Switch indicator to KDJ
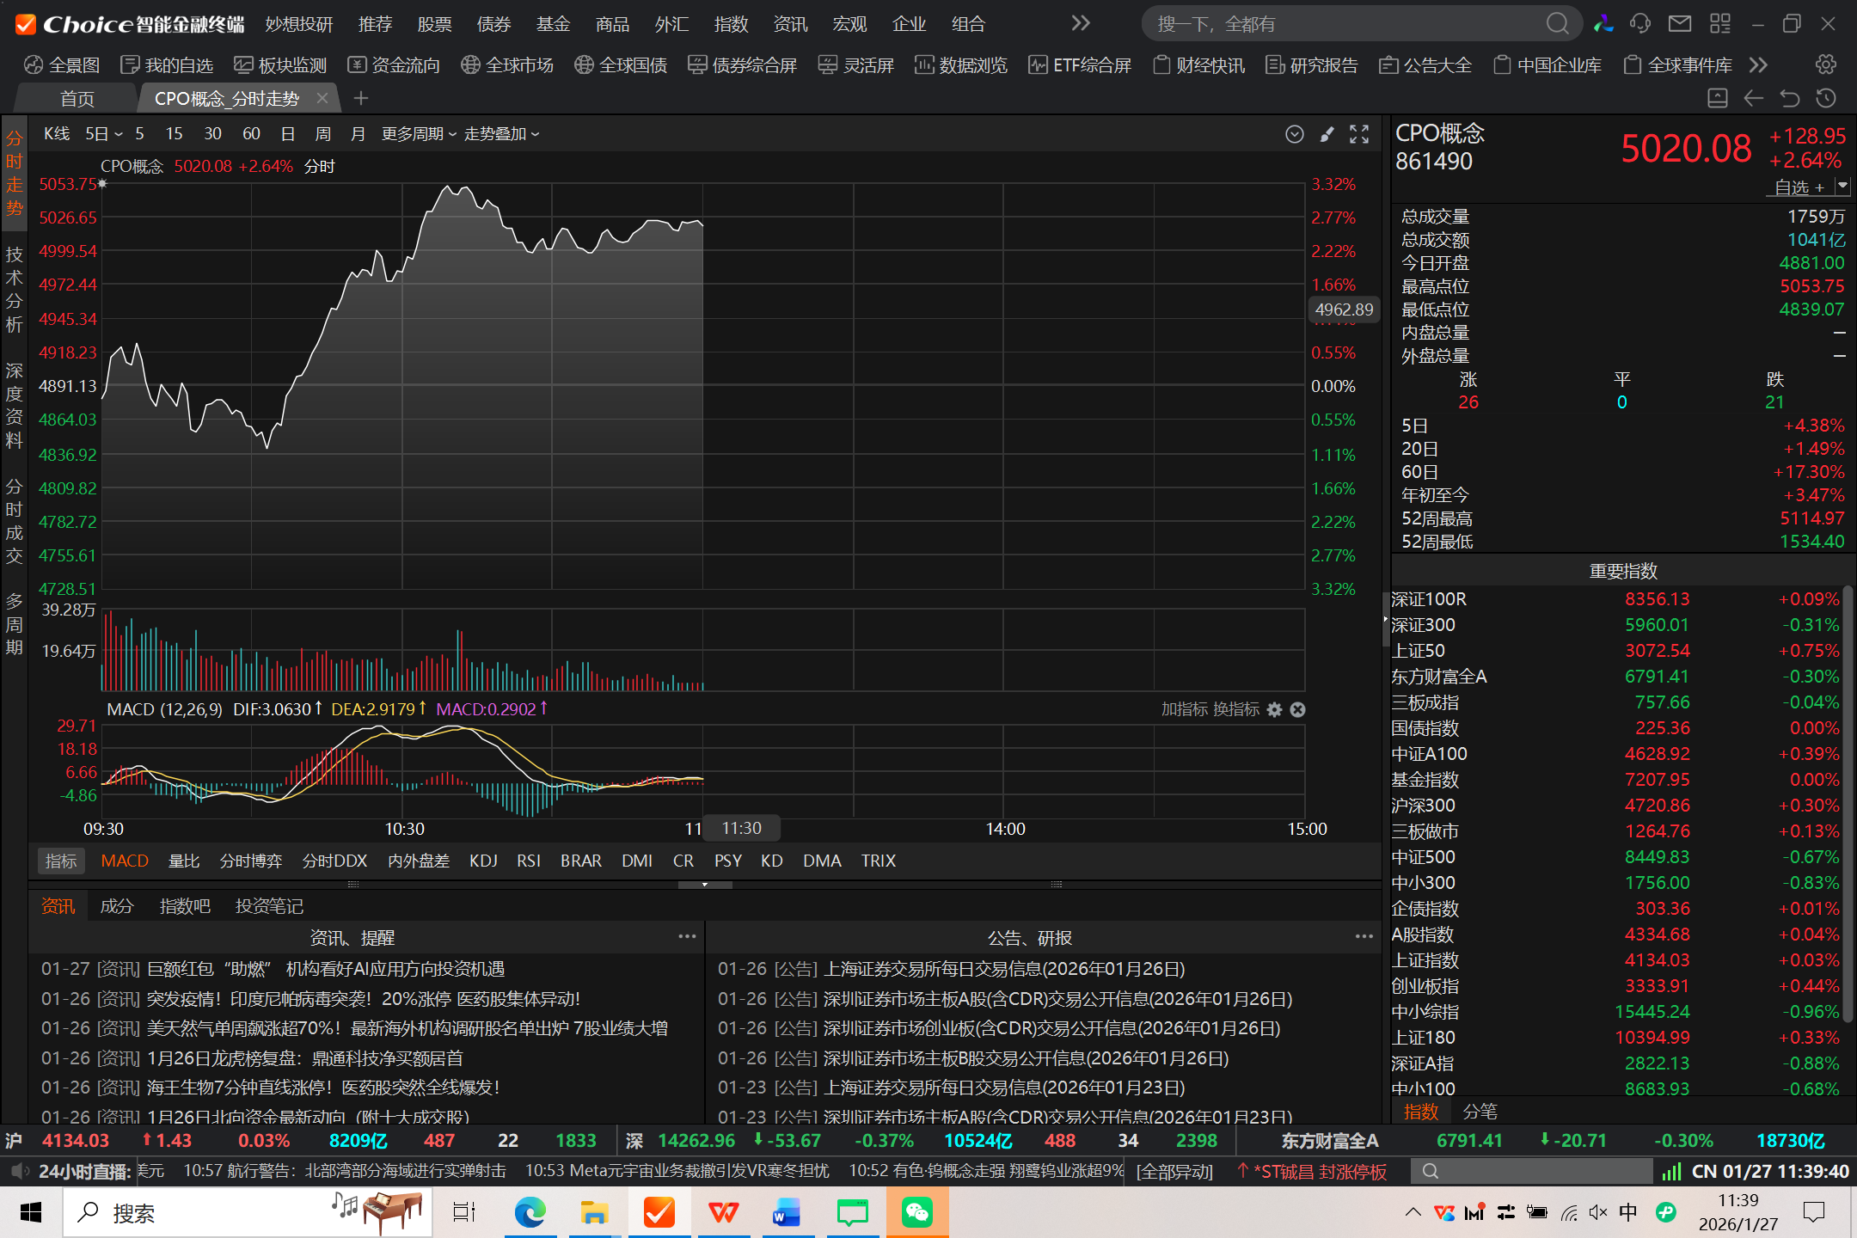Screen dimensions: 1857x1238 tap(483, 861)
